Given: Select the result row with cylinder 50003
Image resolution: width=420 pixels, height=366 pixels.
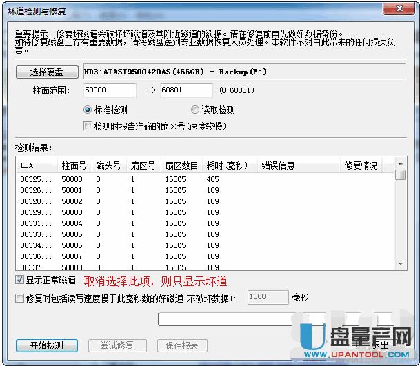Looking at the screenshot, I should (x=72, y=212).
